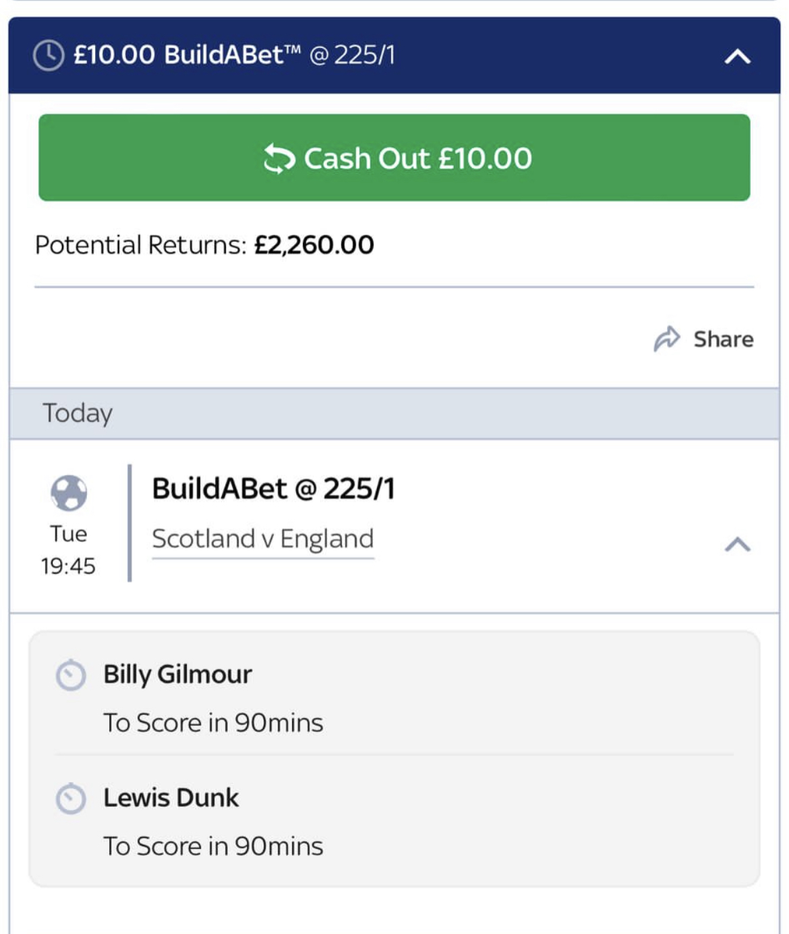Click stopwatch icon beside Lewis Dunk
Image resolution: width=789 pixels, height=934 pixels.
click(x=71, y=798)
